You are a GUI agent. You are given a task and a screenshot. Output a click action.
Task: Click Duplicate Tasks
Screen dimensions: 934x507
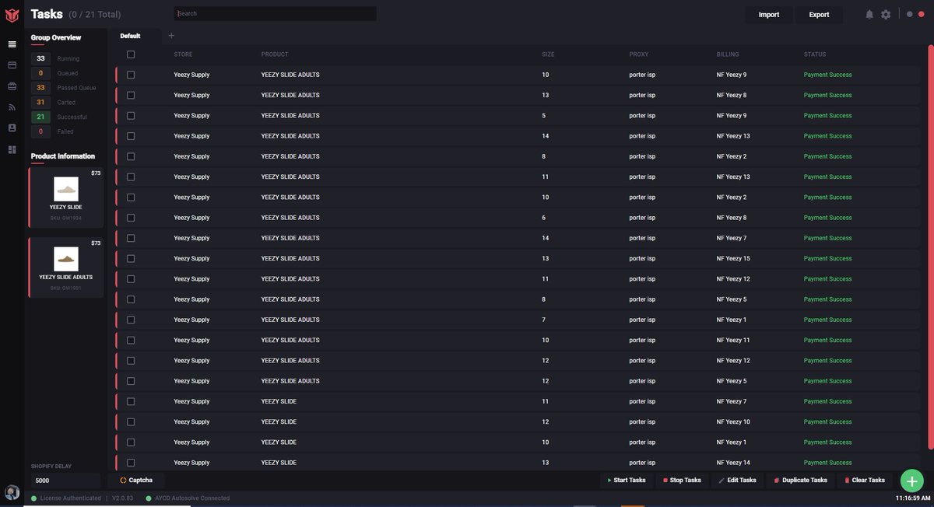tap(801, 481)
